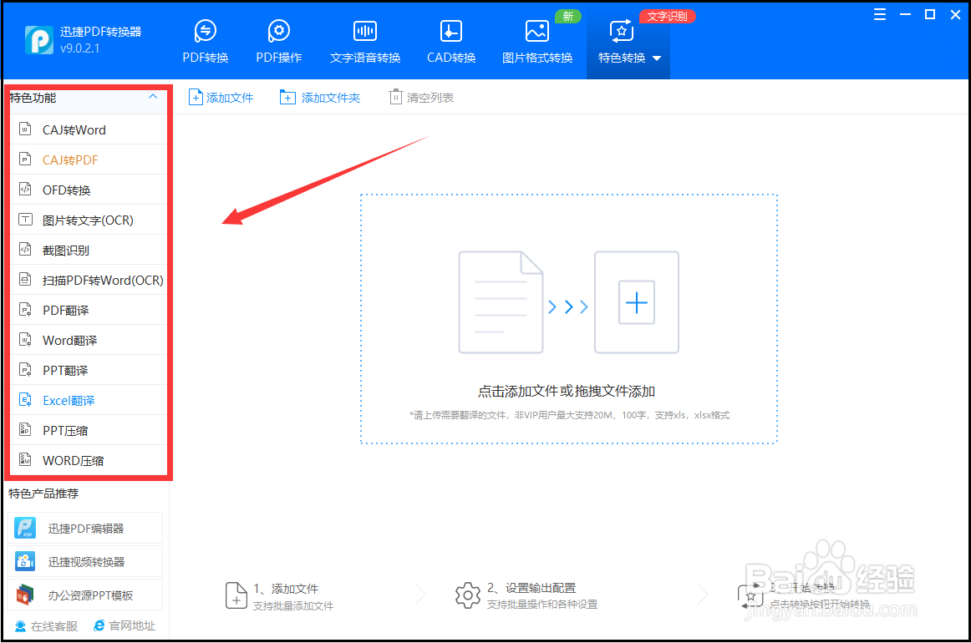Select the CAJ转PDF function

click(x=89, y=159)
